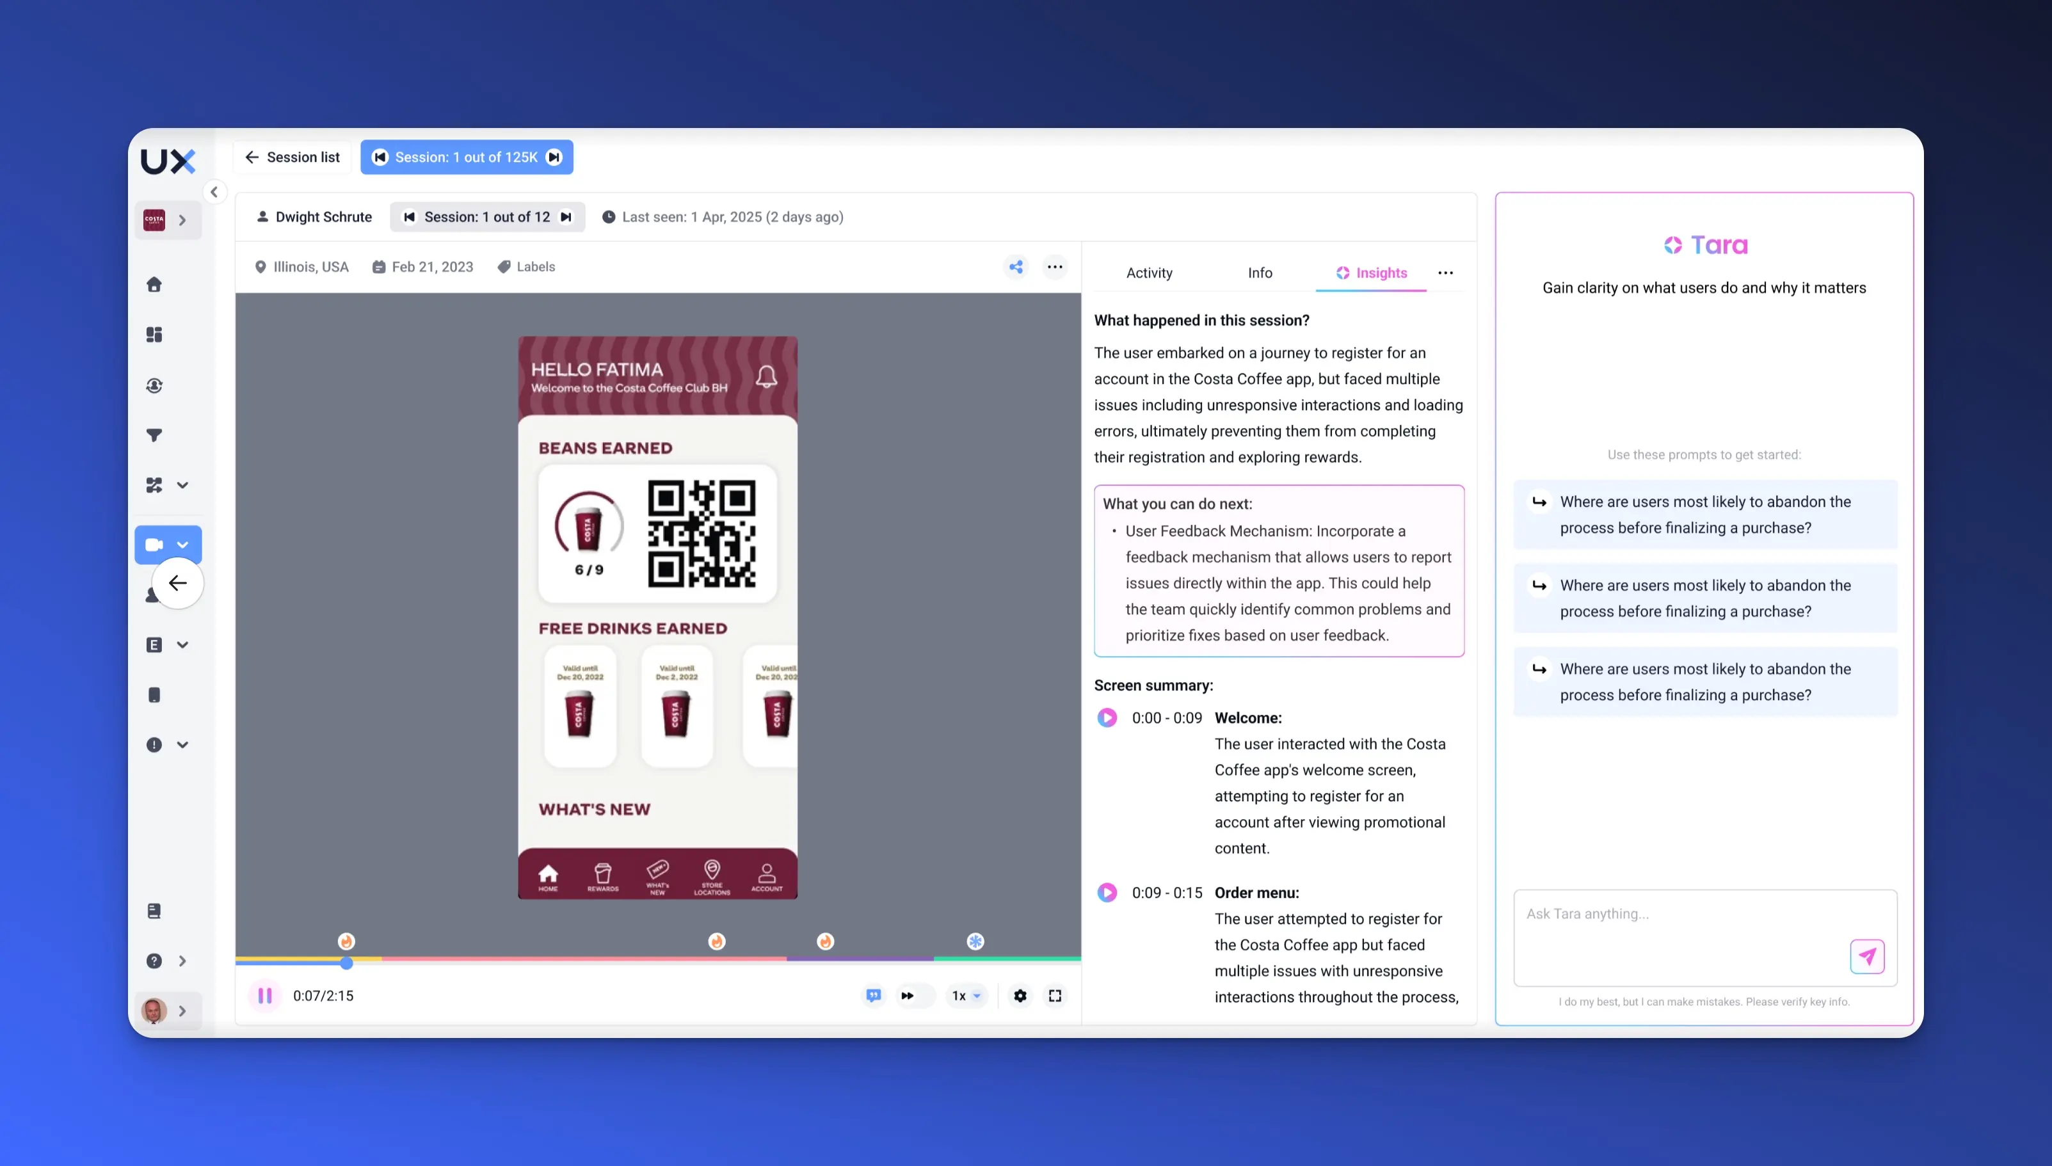Select the first Tara suggested prompt
Viewport: 2052px width, 1166px height.
click(1704, 514)
